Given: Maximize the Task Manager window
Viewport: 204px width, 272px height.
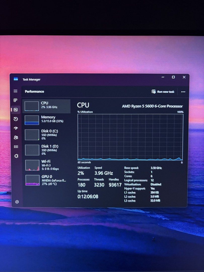Looking at the screenshot, I should (173, 77).
